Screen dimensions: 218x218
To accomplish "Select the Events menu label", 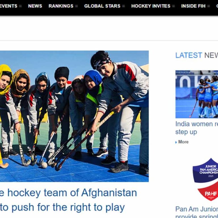I will click(x=9, y=6).
